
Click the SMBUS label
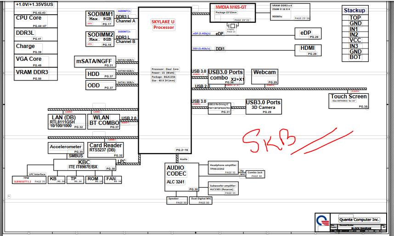[76, 156]
